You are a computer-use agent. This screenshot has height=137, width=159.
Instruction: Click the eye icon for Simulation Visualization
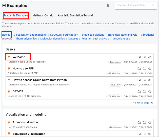pos(150,134)
